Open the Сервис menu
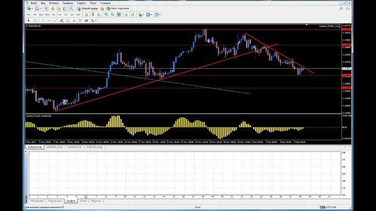 (x=82, y=3)
